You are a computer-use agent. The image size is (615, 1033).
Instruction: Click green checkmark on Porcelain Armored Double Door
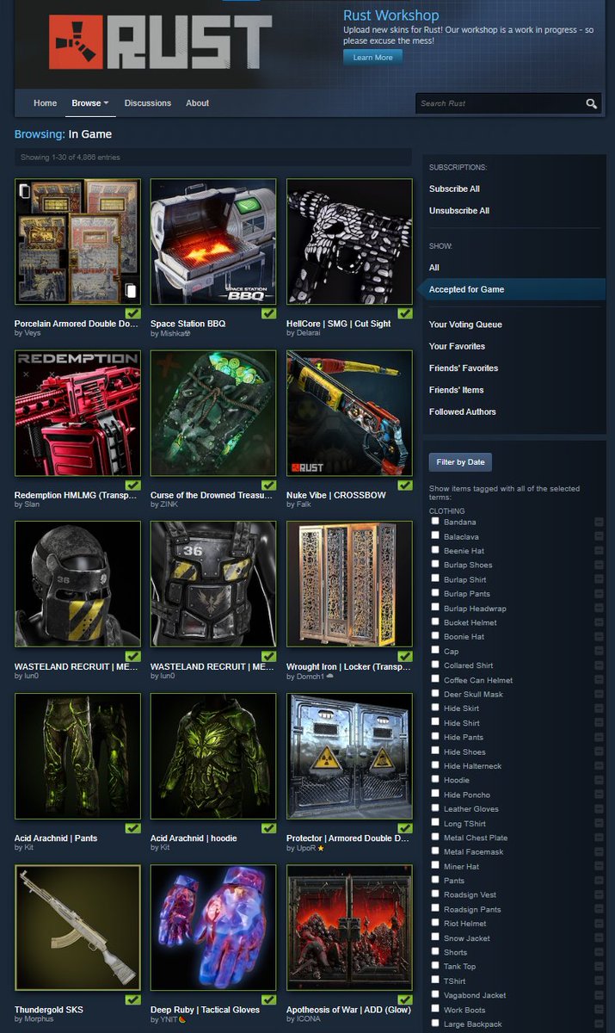point(133,313)
